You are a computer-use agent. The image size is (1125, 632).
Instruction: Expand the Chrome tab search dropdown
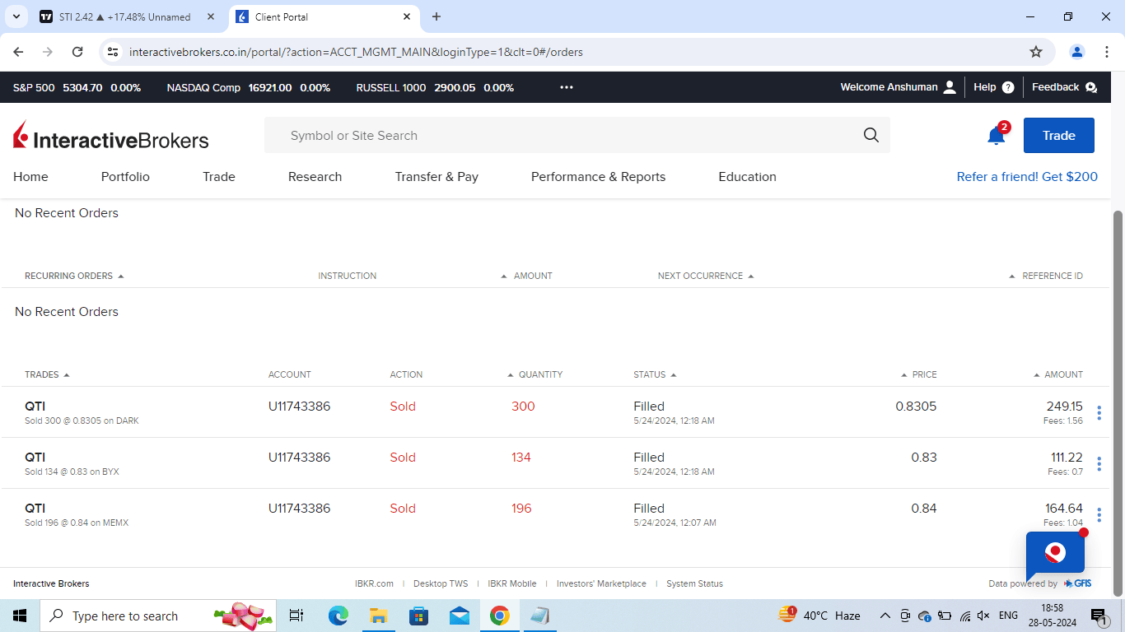click(x=16, y=16)
